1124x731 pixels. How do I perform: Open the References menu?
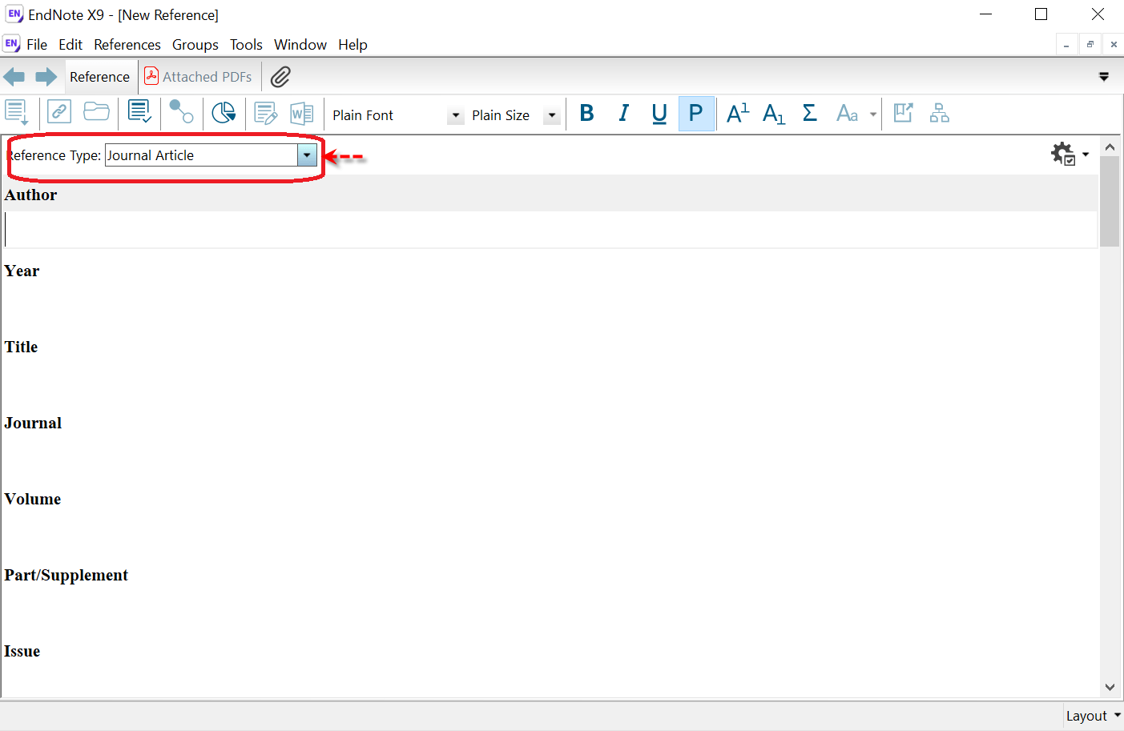point(127,45)
